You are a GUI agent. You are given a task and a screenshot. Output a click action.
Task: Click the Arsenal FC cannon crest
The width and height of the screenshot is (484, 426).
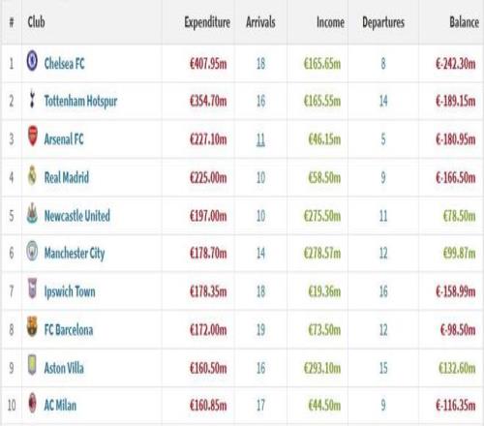(x=33, y=136)
